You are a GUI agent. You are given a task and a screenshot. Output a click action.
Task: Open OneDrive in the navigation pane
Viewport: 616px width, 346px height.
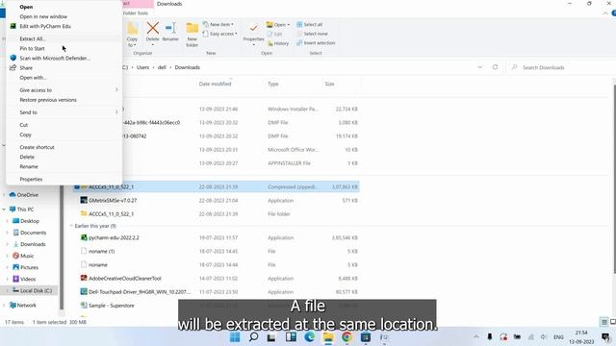coord(24,194)
